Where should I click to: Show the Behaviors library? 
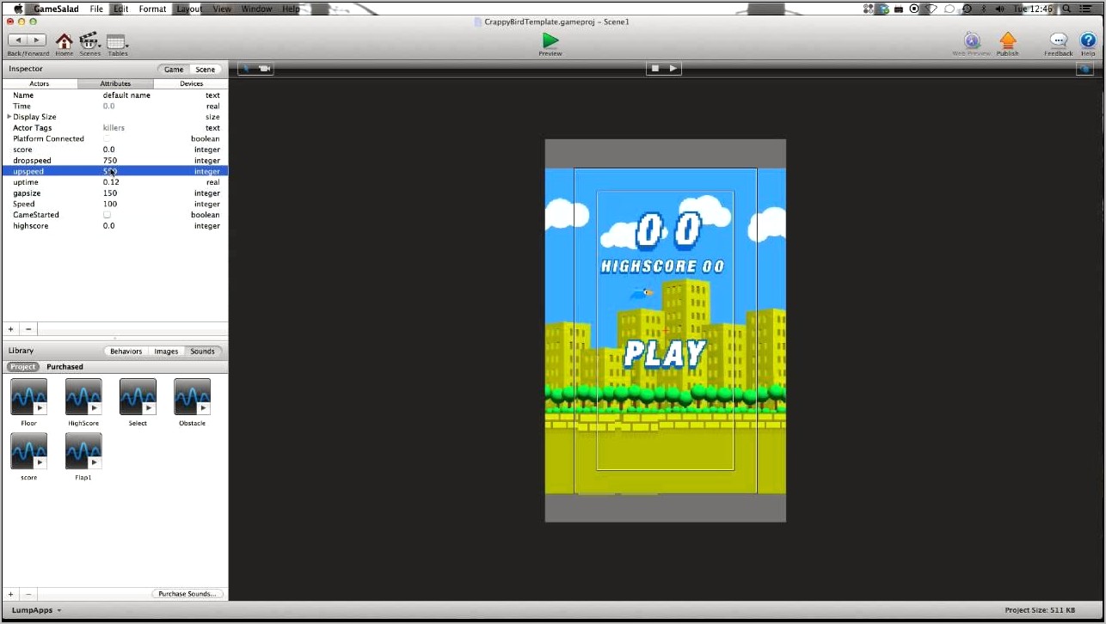coord(126,352)
